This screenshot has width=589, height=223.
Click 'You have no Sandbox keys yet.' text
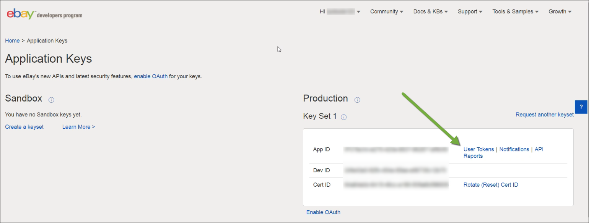(x=43, y=115)
